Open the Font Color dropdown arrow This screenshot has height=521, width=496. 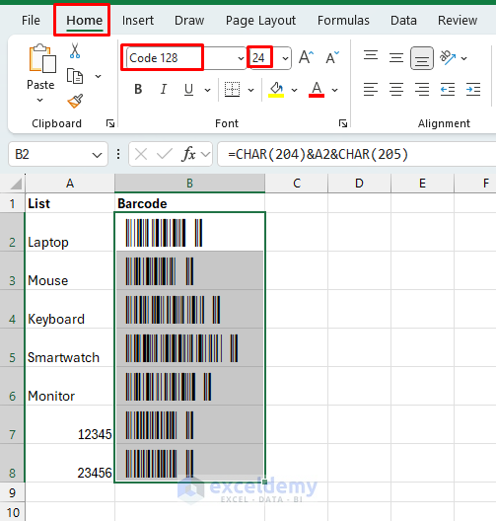334,90
